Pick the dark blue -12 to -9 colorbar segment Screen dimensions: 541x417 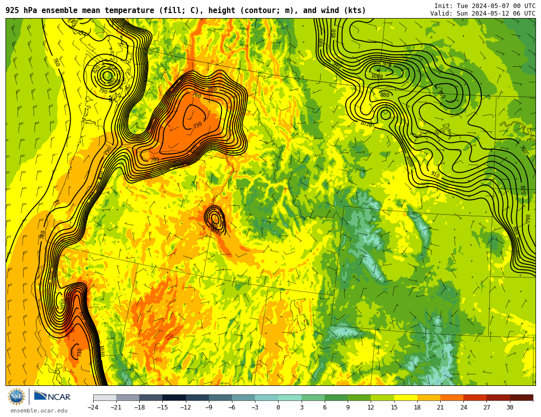(197, 397)
